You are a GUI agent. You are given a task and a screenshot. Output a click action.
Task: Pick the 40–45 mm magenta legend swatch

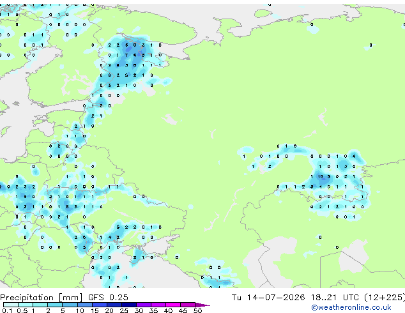[173, 305]
